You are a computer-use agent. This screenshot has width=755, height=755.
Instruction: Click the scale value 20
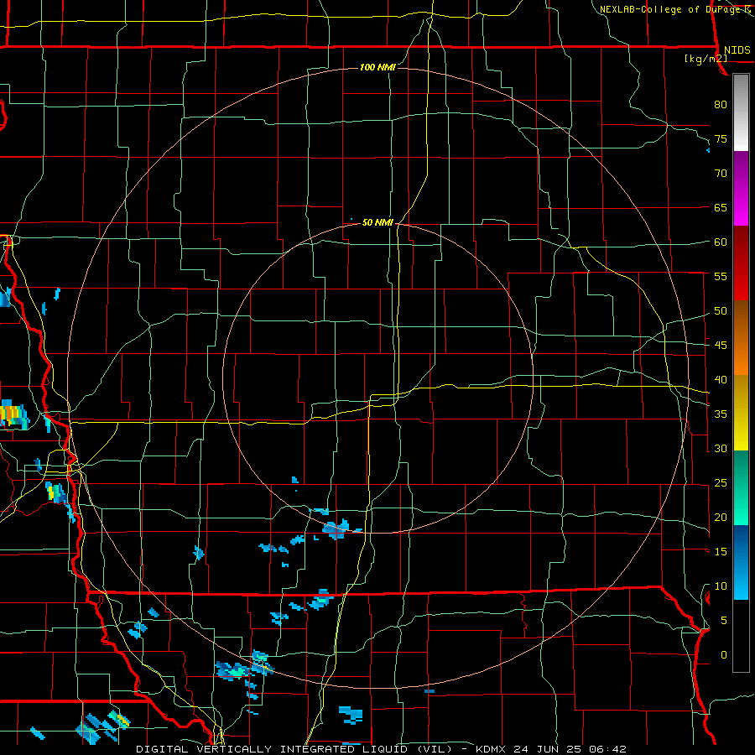click(x=721, y=518)
